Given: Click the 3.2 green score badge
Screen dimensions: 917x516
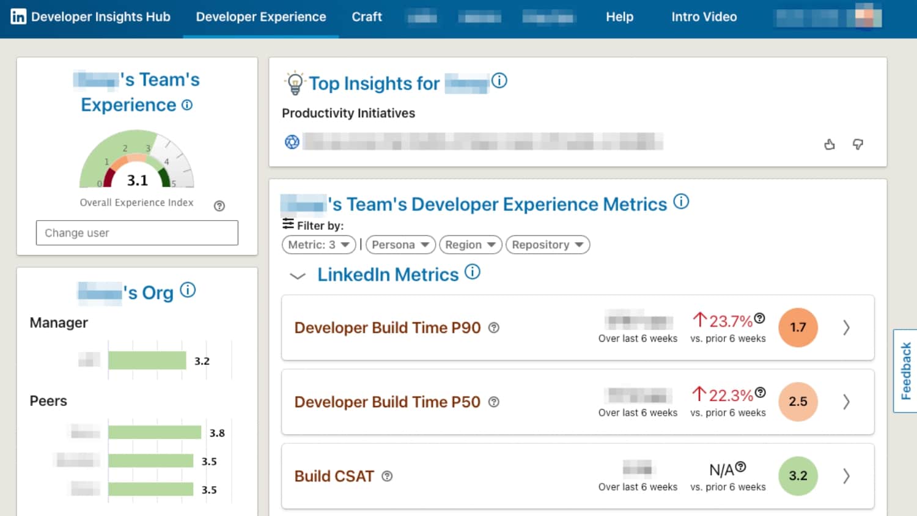Looking at the screenshot, I should pyautogui.click(x=798, y=476).
